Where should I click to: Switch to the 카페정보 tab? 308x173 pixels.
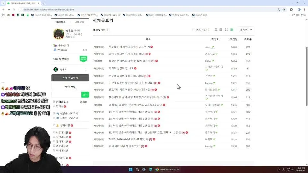61,22
